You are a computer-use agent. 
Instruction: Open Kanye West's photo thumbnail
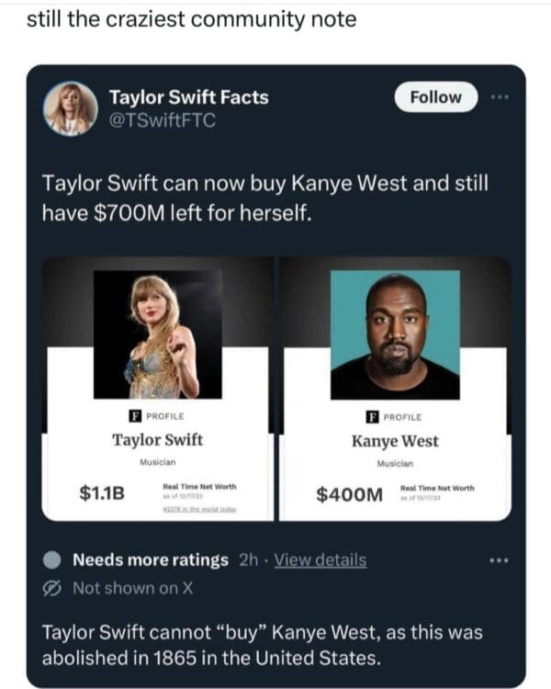click(395, 333)
